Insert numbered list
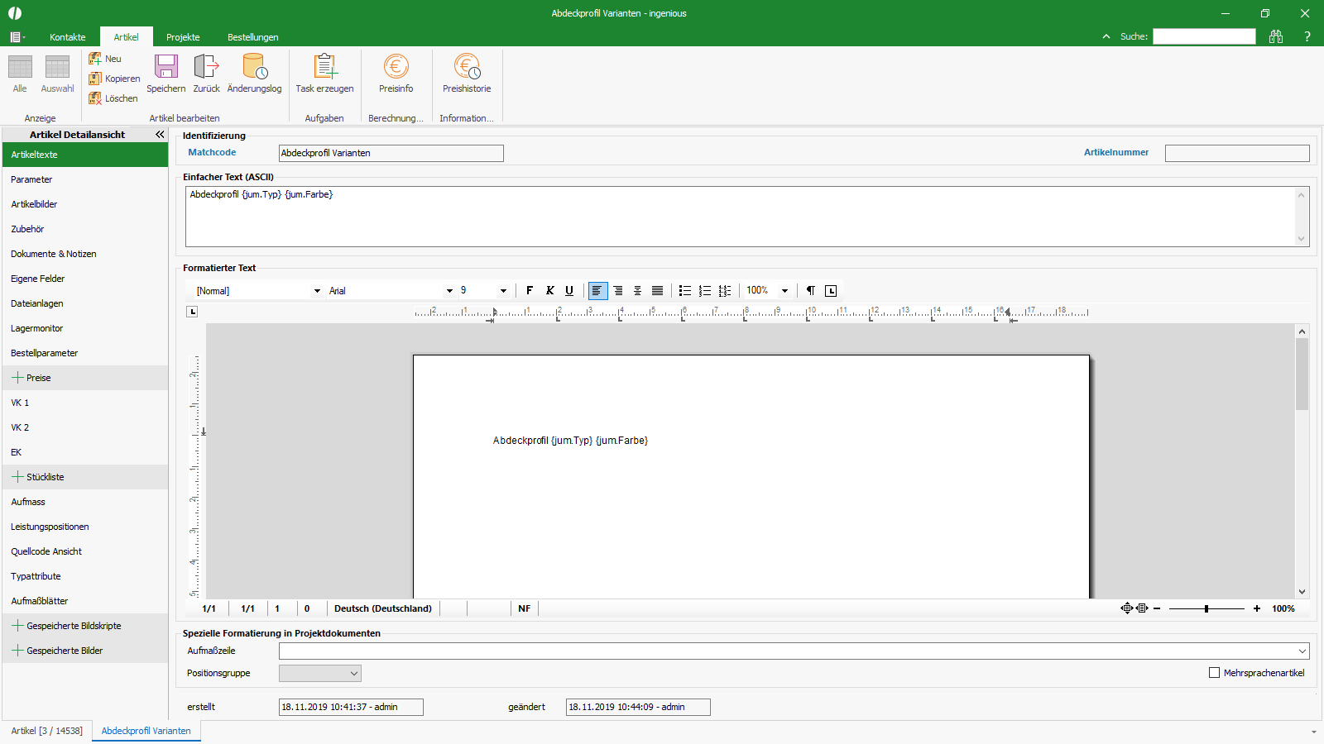This screenshot has height=744, width=1324. click(x=705, y=290)
